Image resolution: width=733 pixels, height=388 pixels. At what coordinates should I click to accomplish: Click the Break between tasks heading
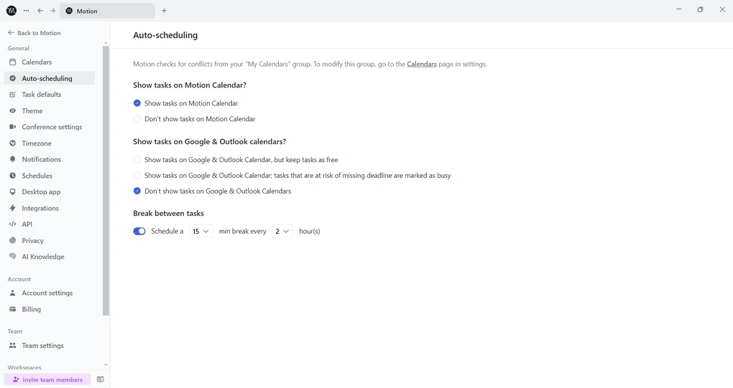point(168,213)
